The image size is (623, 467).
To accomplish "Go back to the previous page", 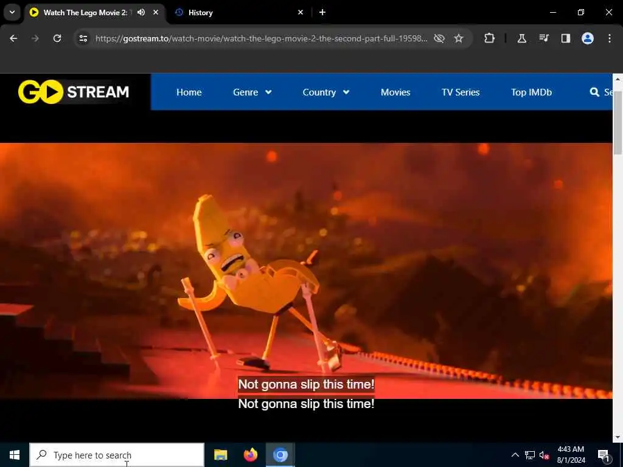I will click(13, 38).
